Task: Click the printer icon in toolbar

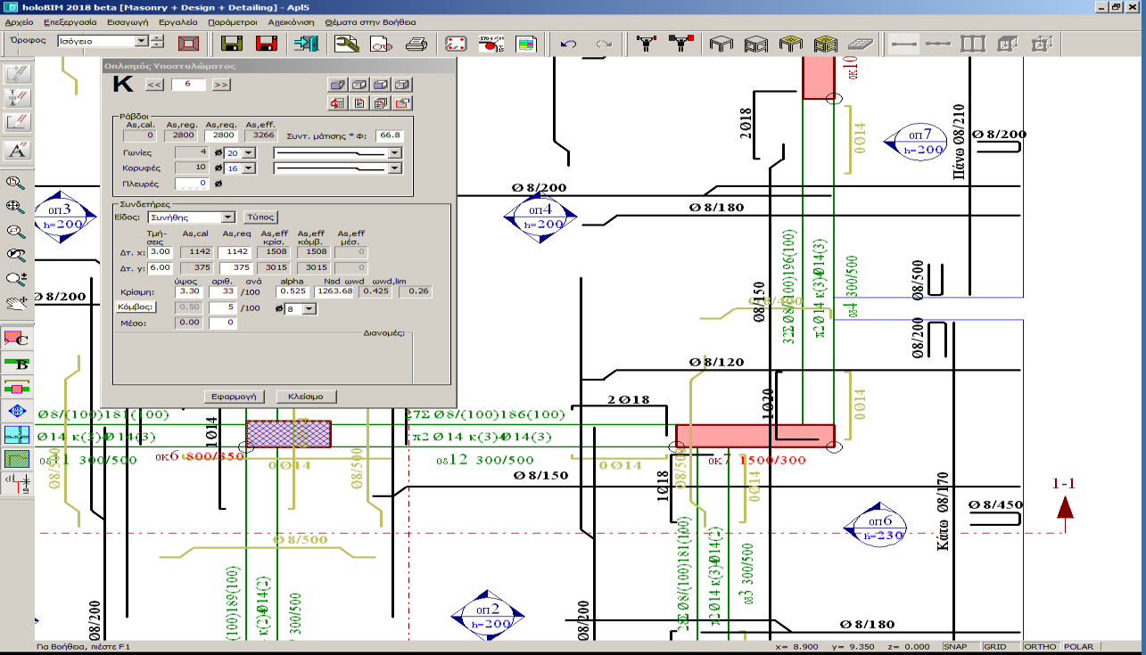Action: [416, 43]
